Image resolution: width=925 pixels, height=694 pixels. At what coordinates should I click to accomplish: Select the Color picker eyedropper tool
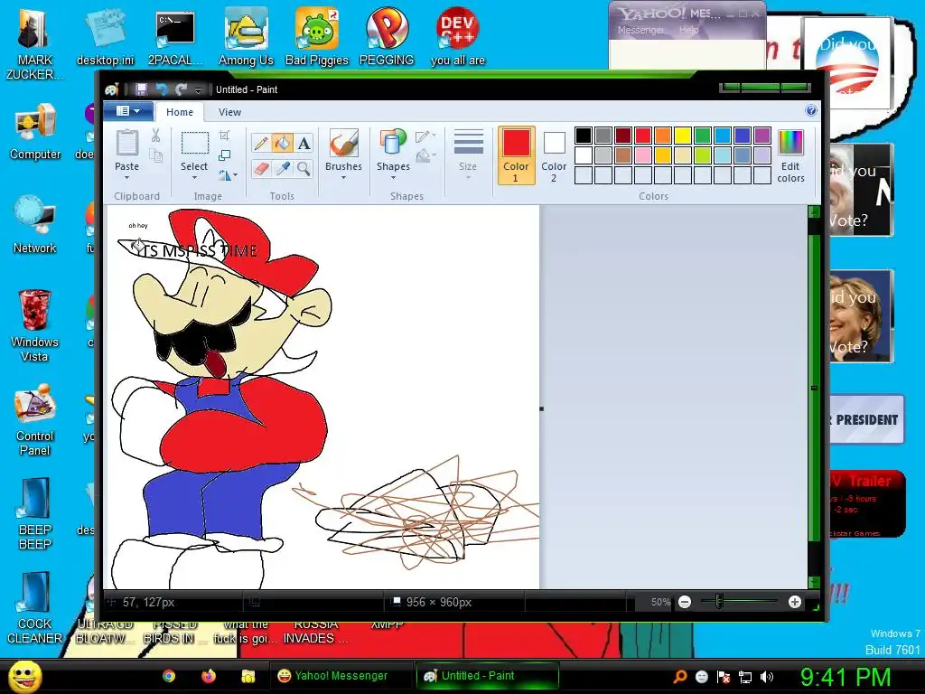click(282, 169)
